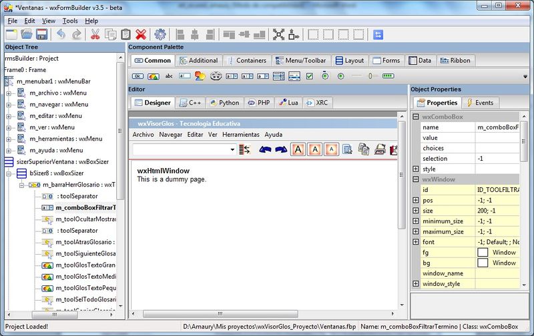The width and height of the screenshot is (534, 336).
Task: Open the filter combo box dropdown in designer
Action: pyautogui.click(x=232, y=149)
